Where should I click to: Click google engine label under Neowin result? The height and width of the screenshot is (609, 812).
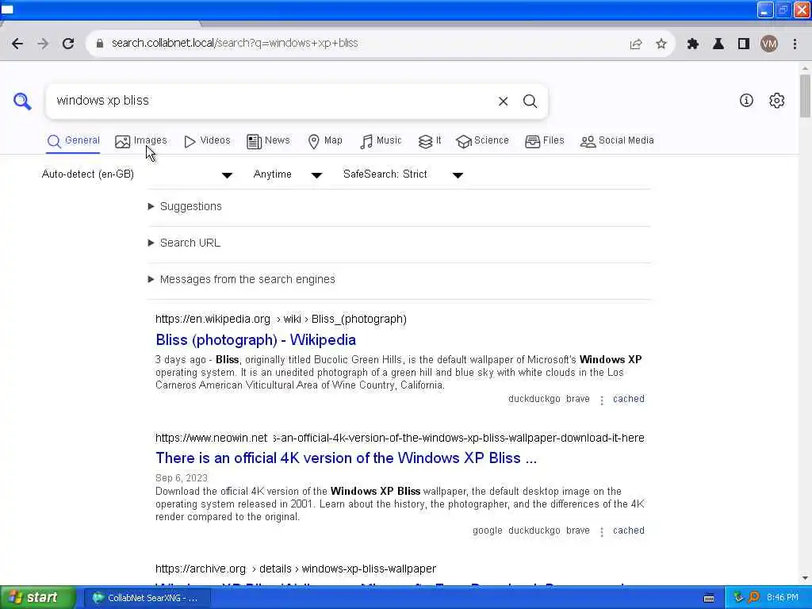(488, 530)
